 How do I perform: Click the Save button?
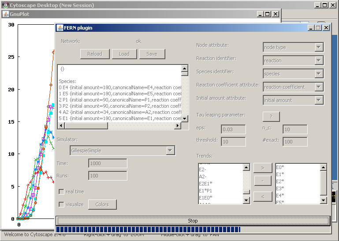[152, 54]
